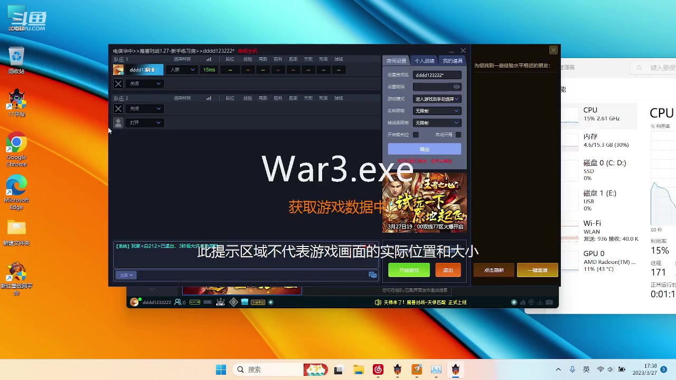This screenshot has height=380, width=676.
Task: Open the chat emoji/message icon in the chat bar
Action: click(x=373, y=275)
